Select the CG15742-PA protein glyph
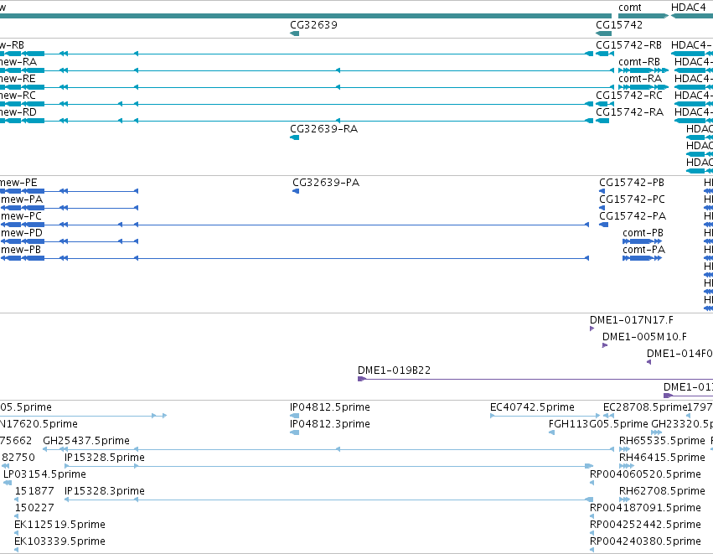 tap(603, 225)
